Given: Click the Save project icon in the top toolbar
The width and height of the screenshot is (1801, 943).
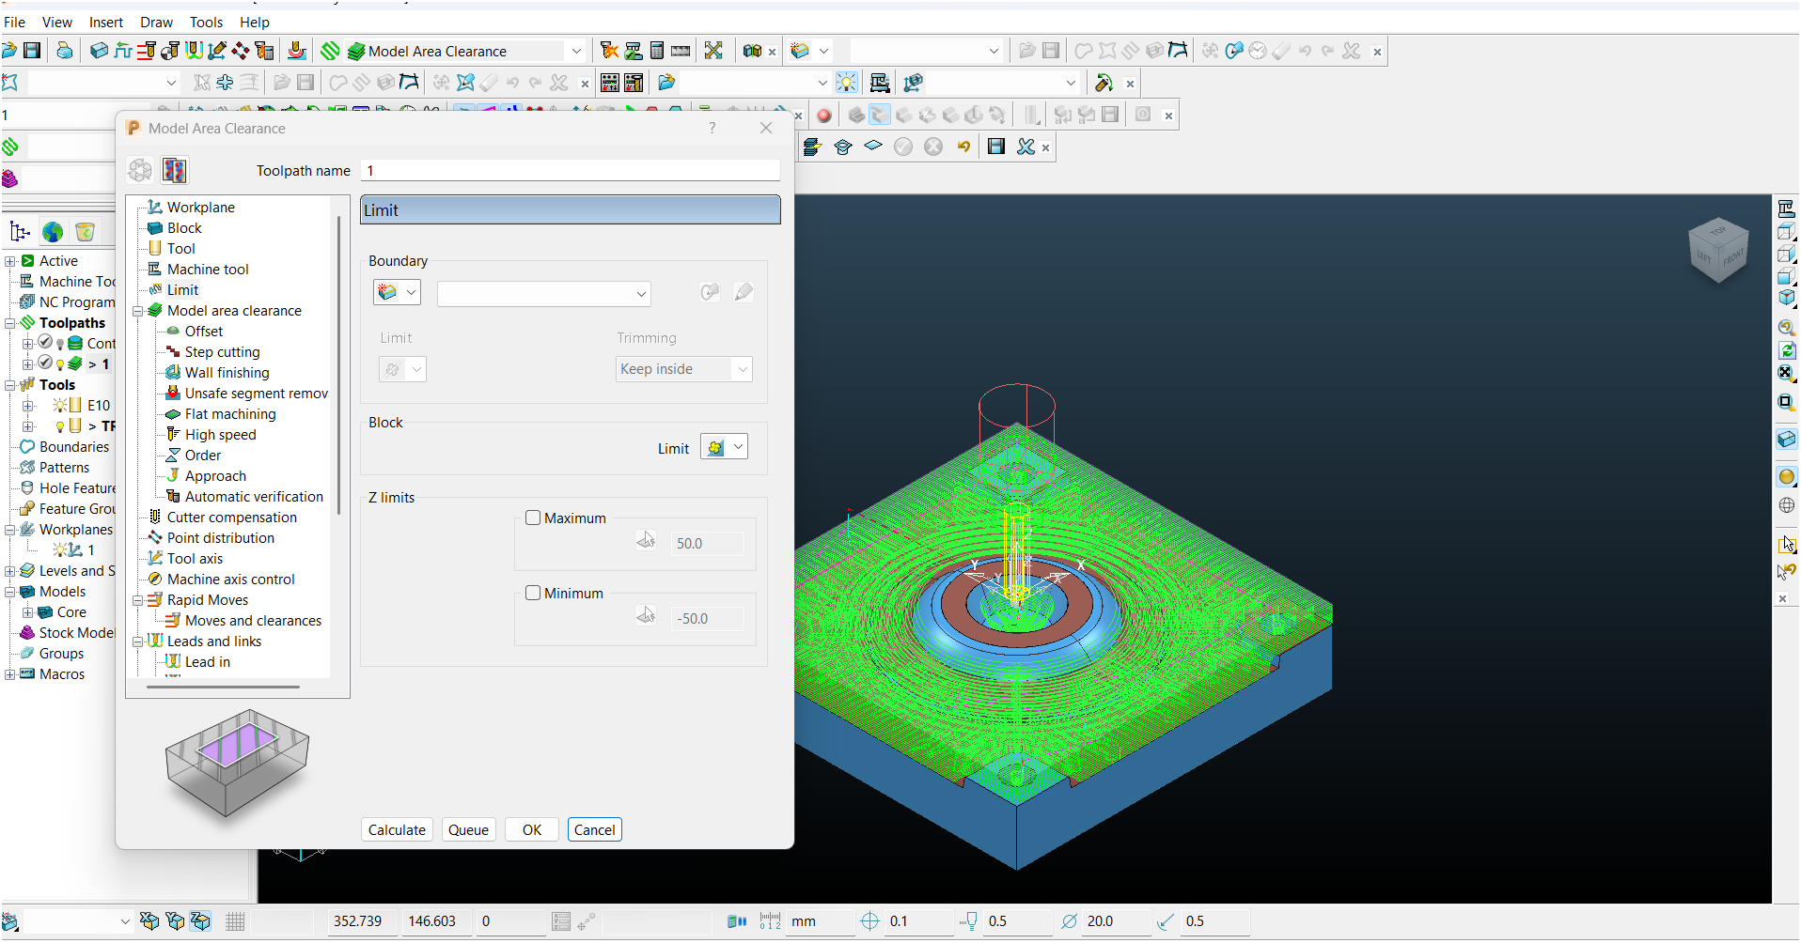Looking at the screenshot, I should click(x=32, y=51).
